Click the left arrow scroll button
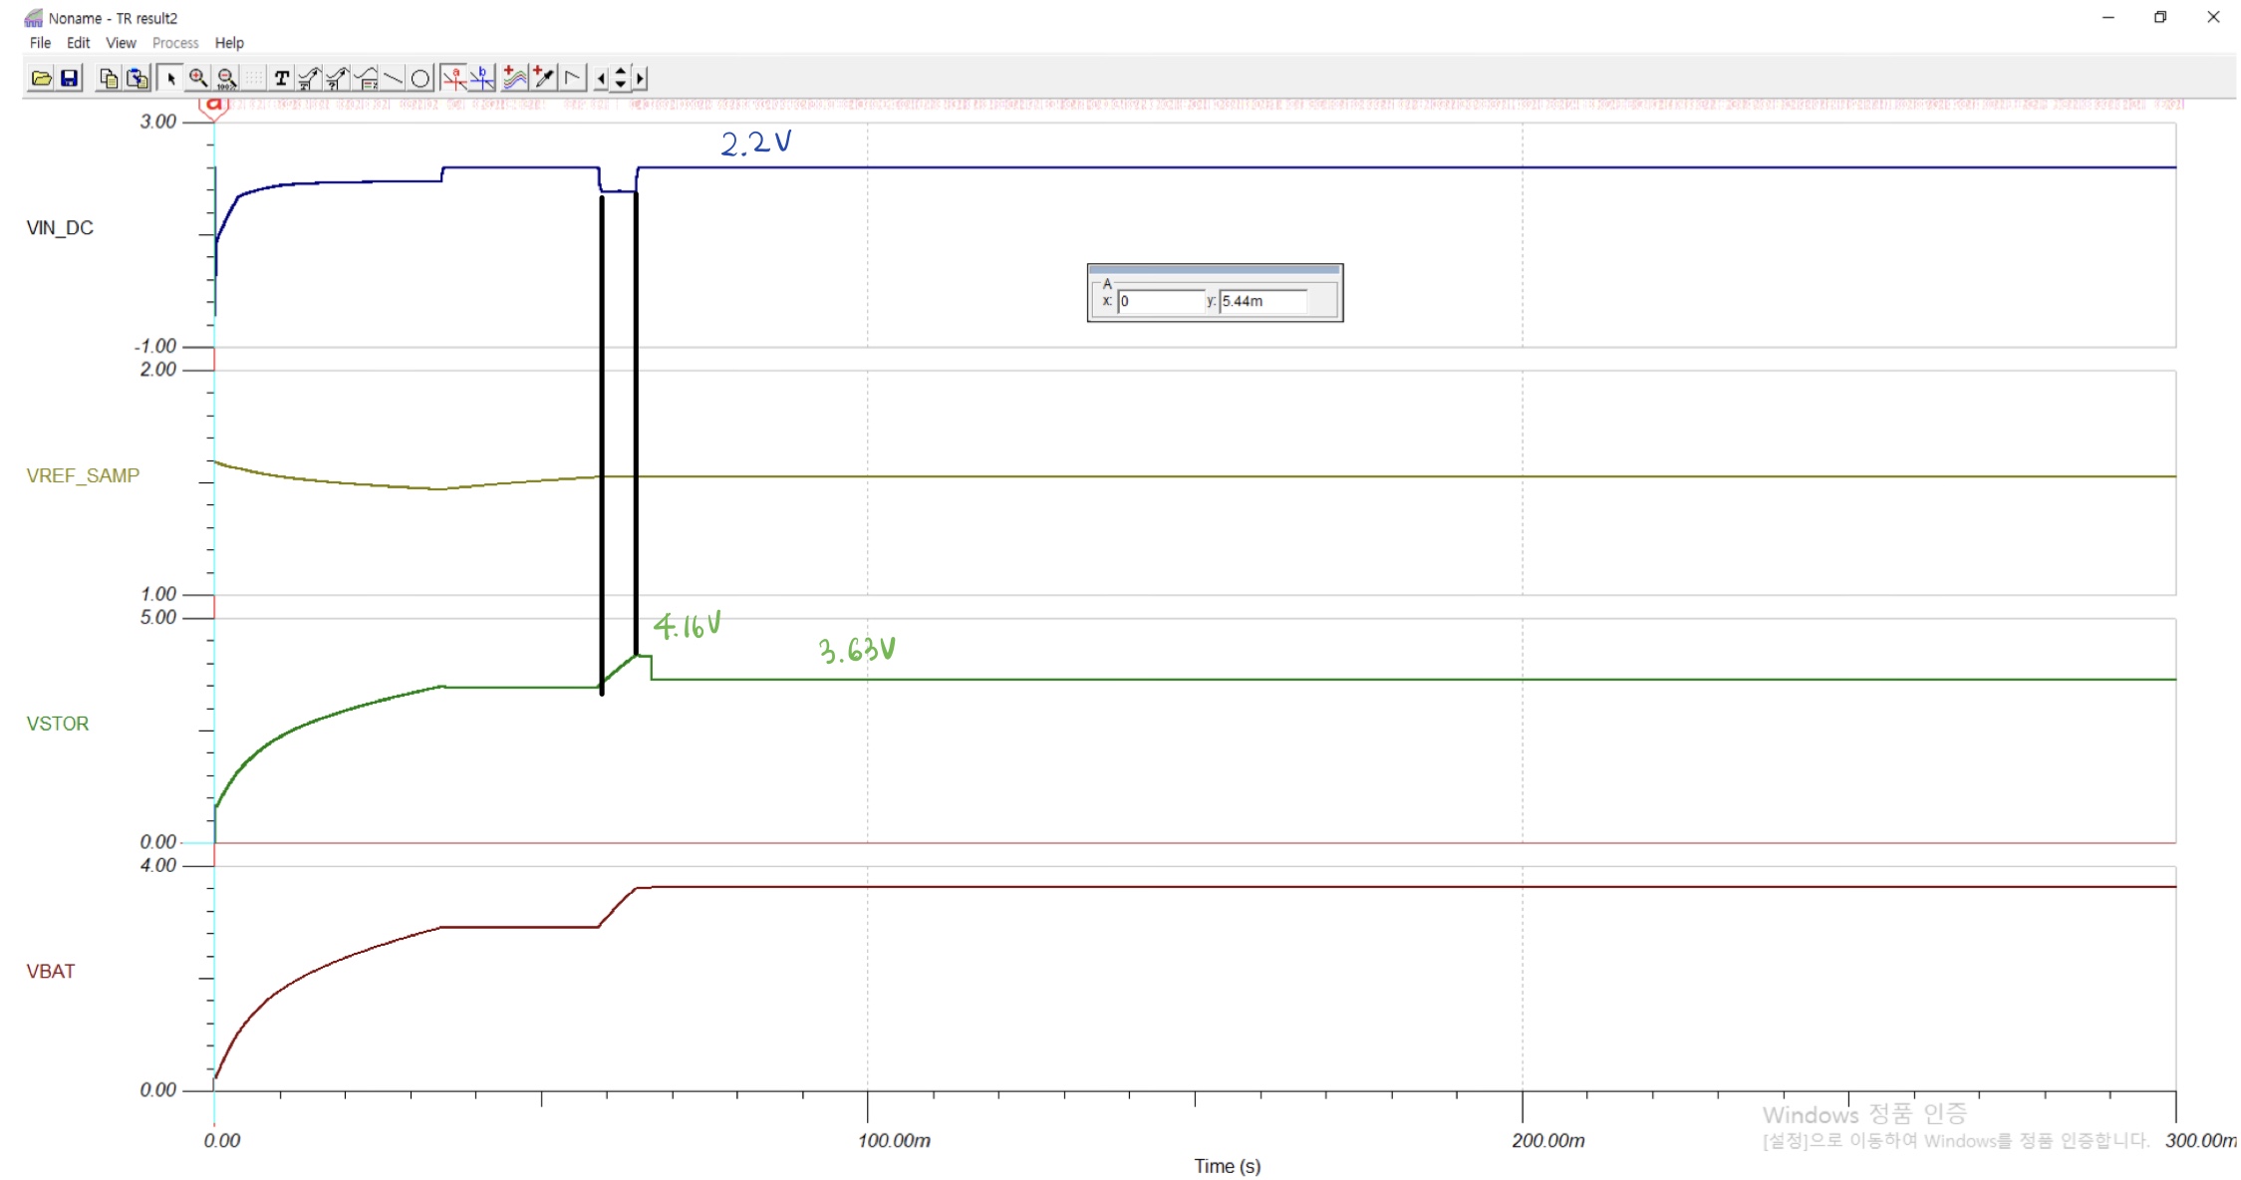Viewport: 2241px width, 1180px height. pos(601,78)
